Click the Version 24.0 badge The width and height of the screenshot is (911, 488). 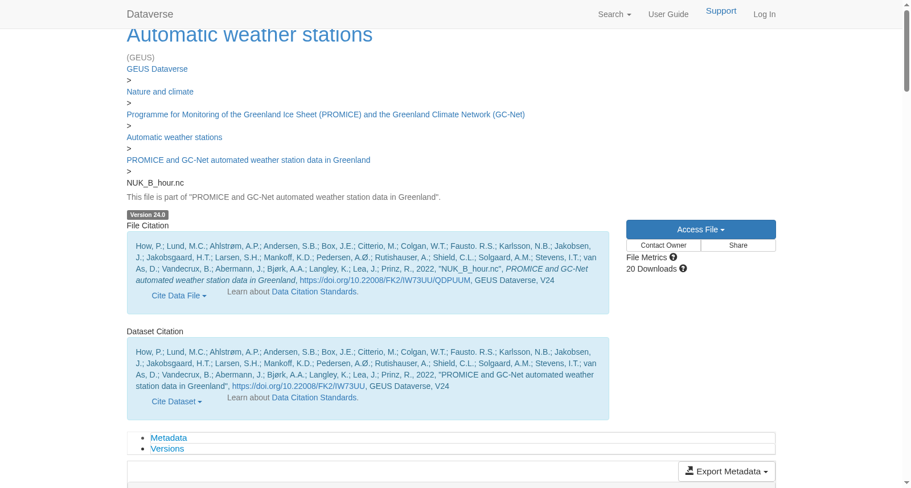(147, 215)
